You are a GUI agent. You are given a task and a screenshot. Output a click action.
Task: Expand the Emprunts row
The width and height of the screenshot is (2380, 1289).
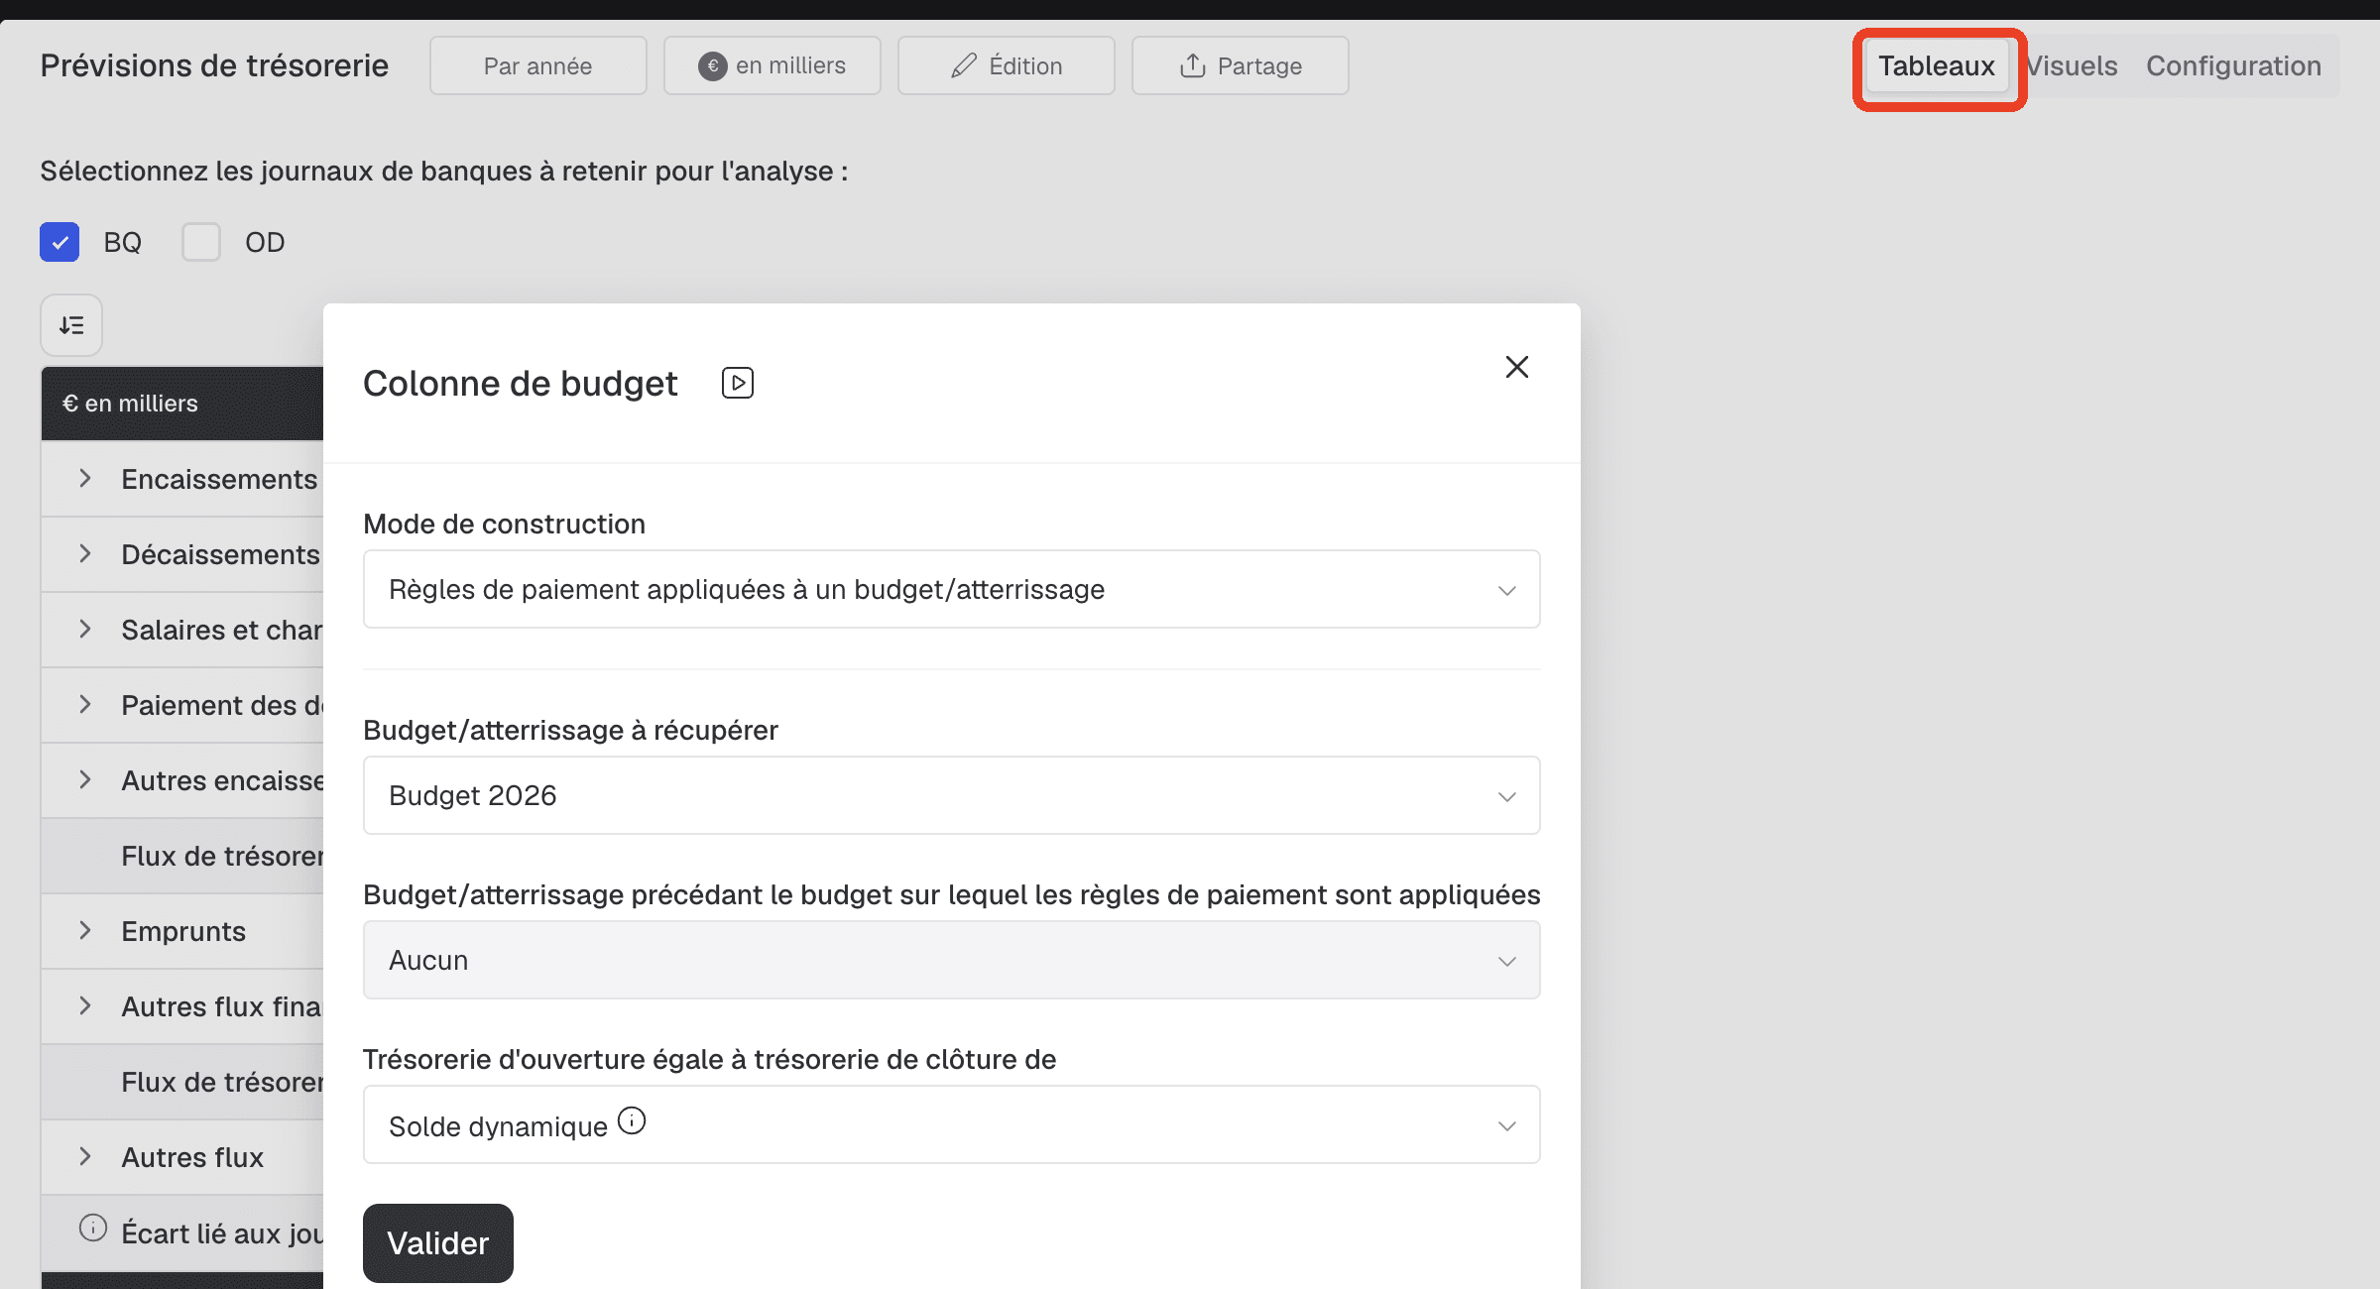[x=85, y=930]
